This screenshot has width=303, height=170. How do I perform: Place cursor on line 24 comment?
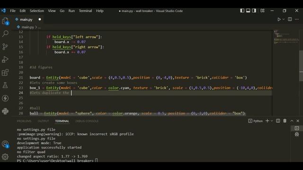[x=49, y=93]
